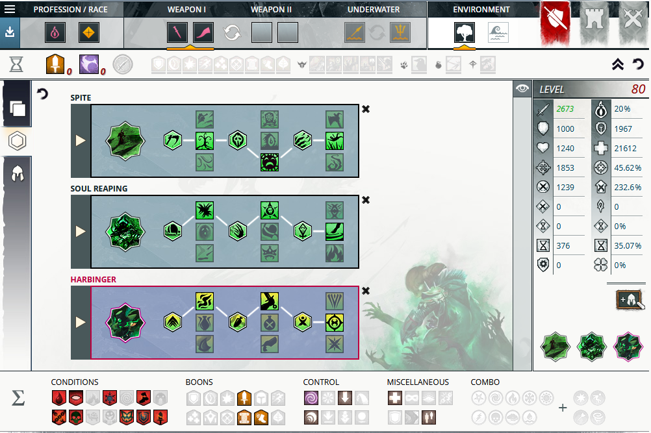Switch to the PROFESSION / RACE tab
This screenshot has height=433, width=651.
[x=71, y=9]
